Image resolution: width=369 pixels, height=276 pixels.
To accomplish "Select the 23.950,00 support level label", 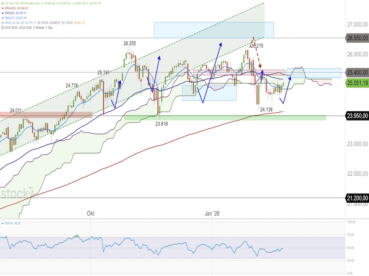I will [x=357, y=116].
